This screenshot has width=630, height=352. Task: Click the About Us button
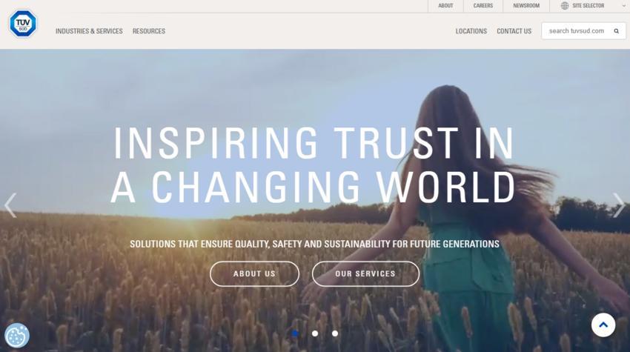tap(254, 273)
